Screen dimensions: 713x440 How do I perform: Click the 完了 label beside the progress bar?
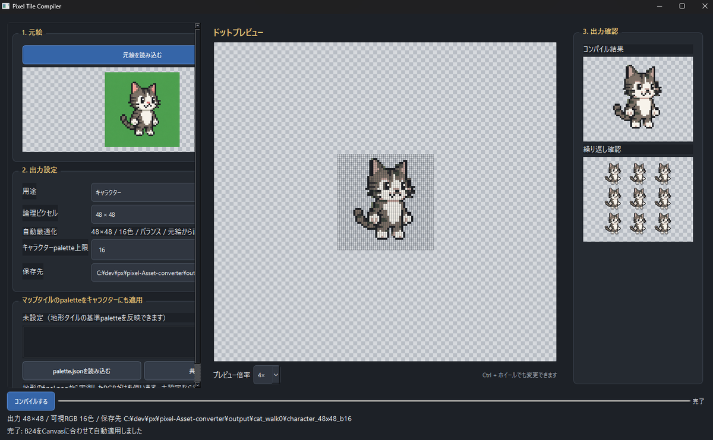(x=699, y=402)
